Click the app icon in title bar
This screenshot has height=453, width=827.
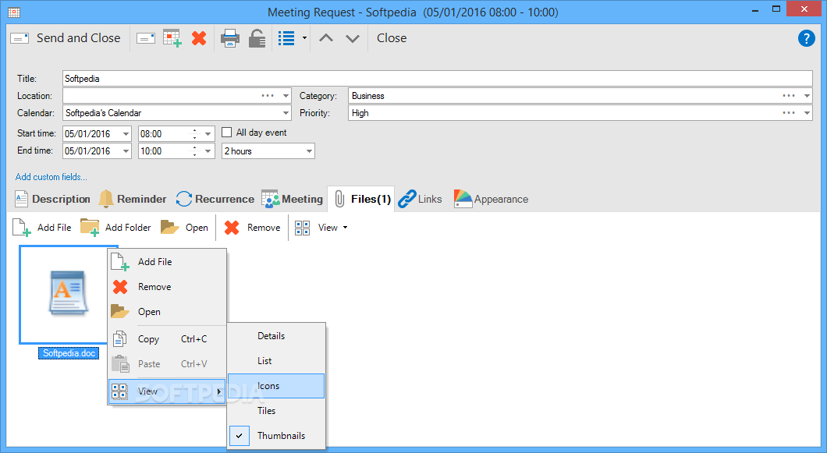click(x=14, y=12)
